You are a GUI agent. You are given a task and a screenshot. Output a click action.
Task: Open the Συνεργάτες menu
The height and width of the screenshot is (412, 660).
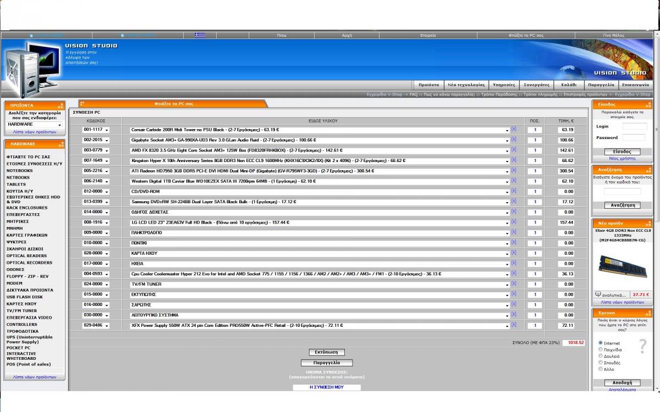537,85
